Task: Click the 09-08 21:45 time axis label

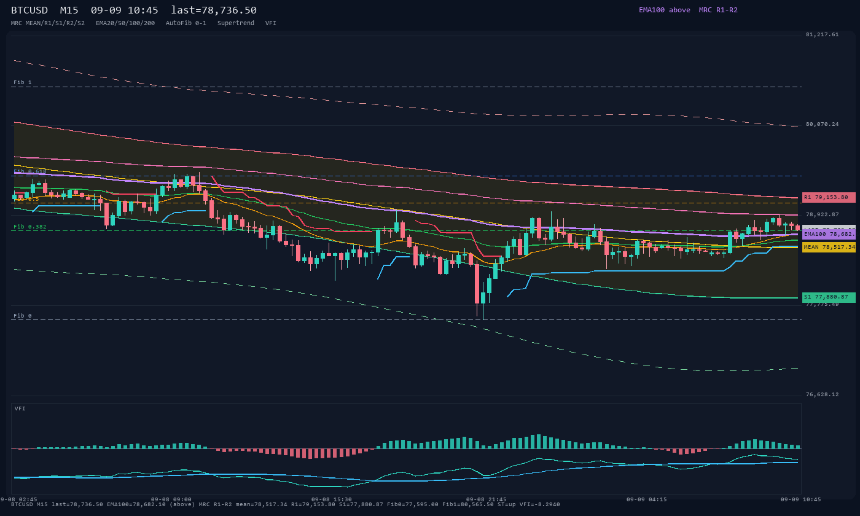Action: (487, 499)
